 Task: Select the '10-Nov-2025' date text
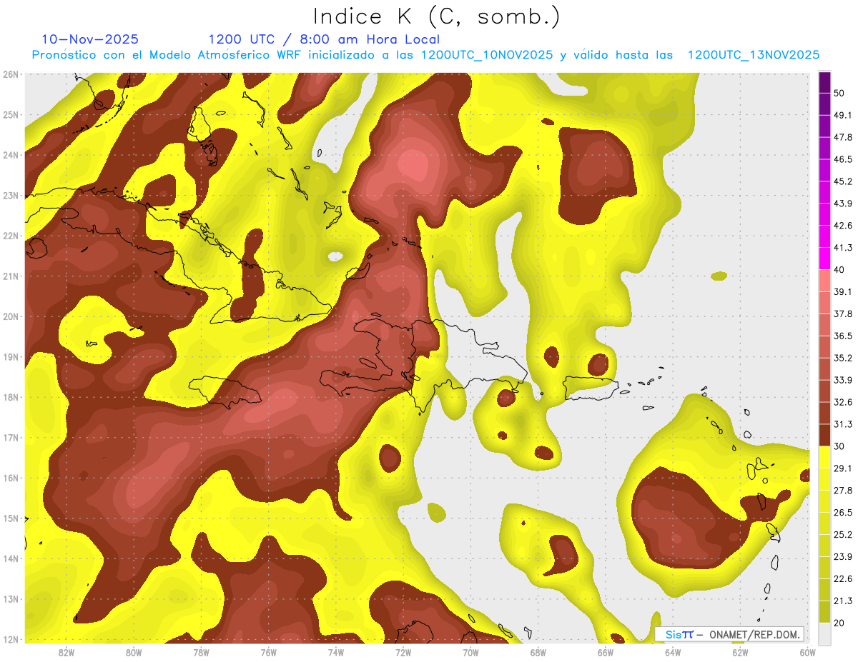coord(90,39)
